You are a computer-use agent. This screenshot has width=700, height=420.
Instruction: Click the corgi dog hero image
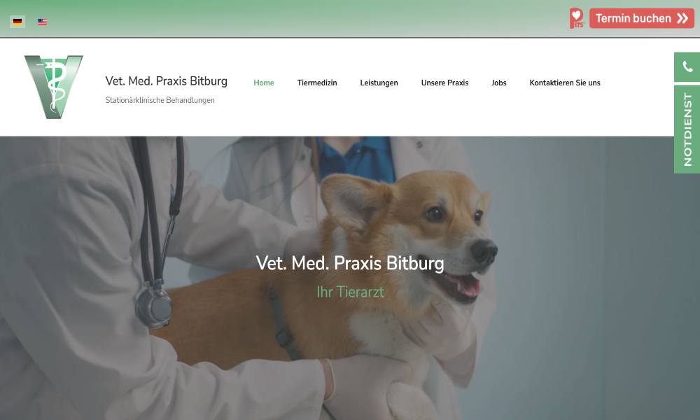click(x=384, y=286)
